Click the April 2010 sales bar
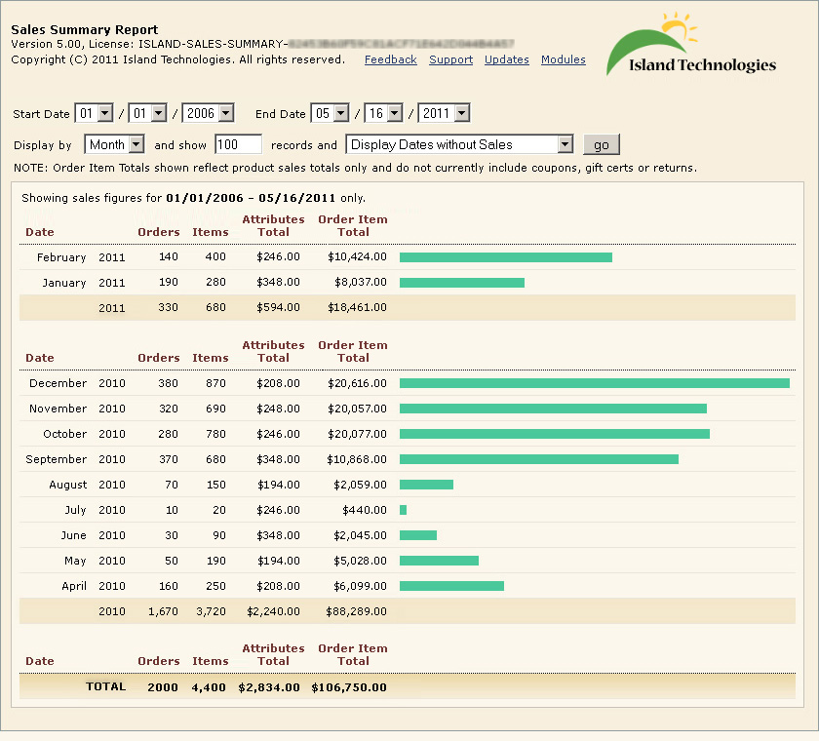Viewport: 819px width, 741px height. point(451,586)
